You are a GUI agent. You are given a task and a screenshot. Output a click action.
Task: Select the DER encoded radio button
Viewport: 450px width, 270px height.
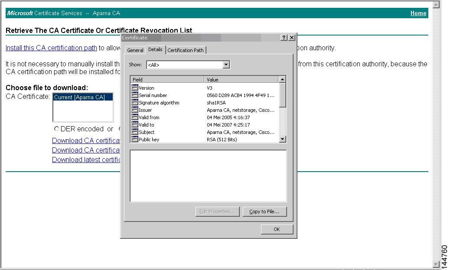pos(56,129)
